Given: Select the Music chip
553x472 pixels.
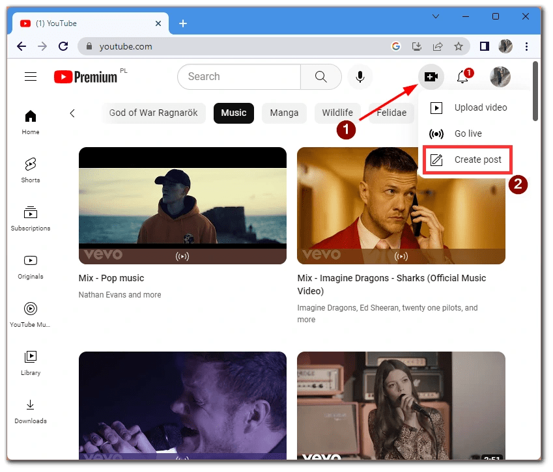Looking at the screenshot, I should pos(234,113).
